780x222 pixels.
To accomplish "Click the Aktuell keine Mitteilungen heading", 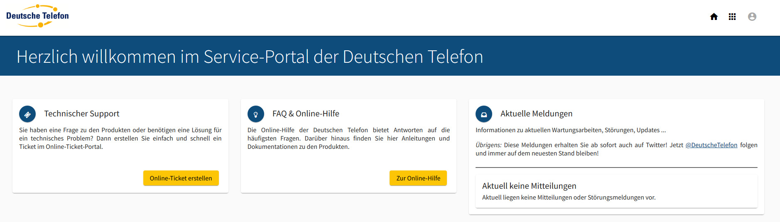I will [529, 186].
